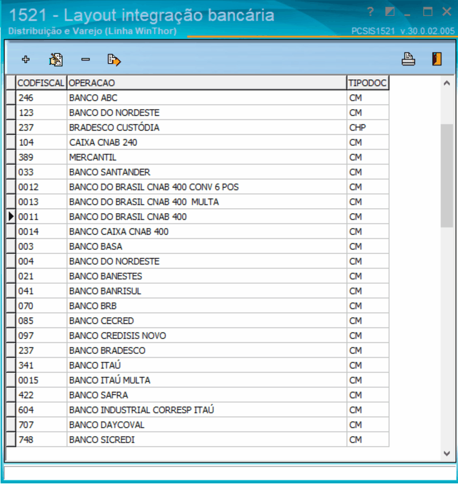Viewport: 458px width, 490px height.
Task: Maximize the 1521 window
Action: coord(427,12)
